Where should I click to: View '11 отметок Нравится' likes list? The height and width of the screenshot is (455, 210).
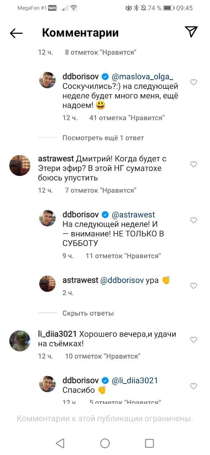(123, 256)
